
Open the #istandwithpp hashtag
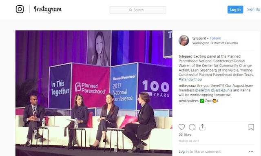click(190, 79)
